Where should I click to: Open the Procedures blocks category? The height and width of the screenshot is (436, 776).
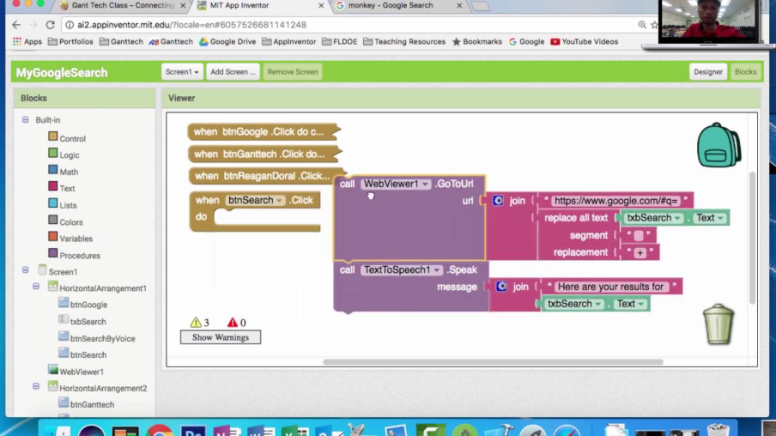(79, 256)
